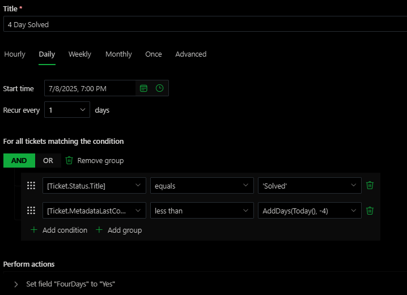407x295 pixels.
Task: Select the AND group operator
Action: (x=19, y=160)
